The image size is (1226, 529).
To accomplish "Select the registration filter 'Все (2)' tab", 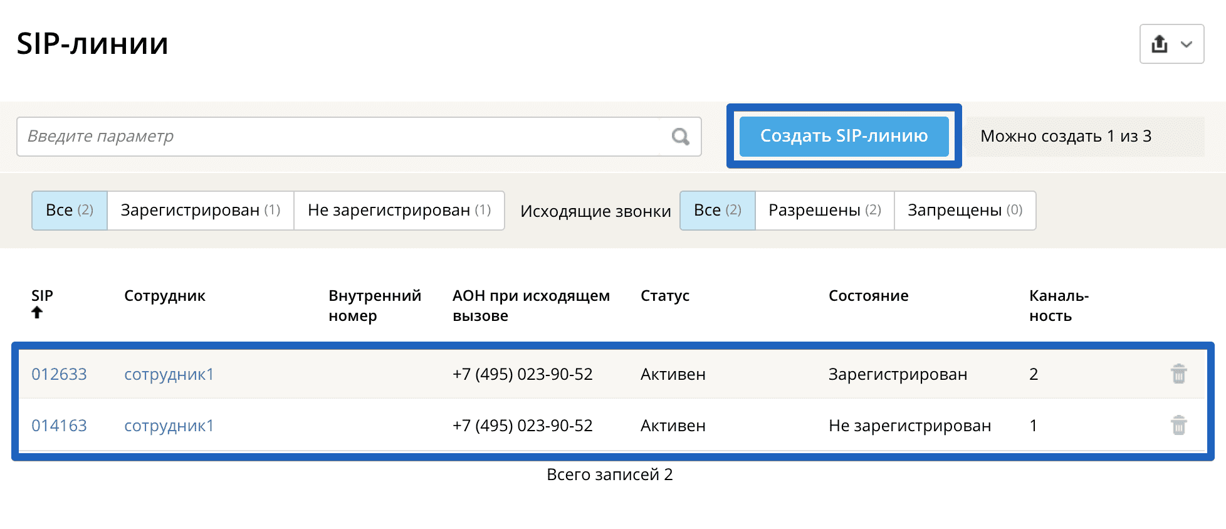I will (70, 211).
